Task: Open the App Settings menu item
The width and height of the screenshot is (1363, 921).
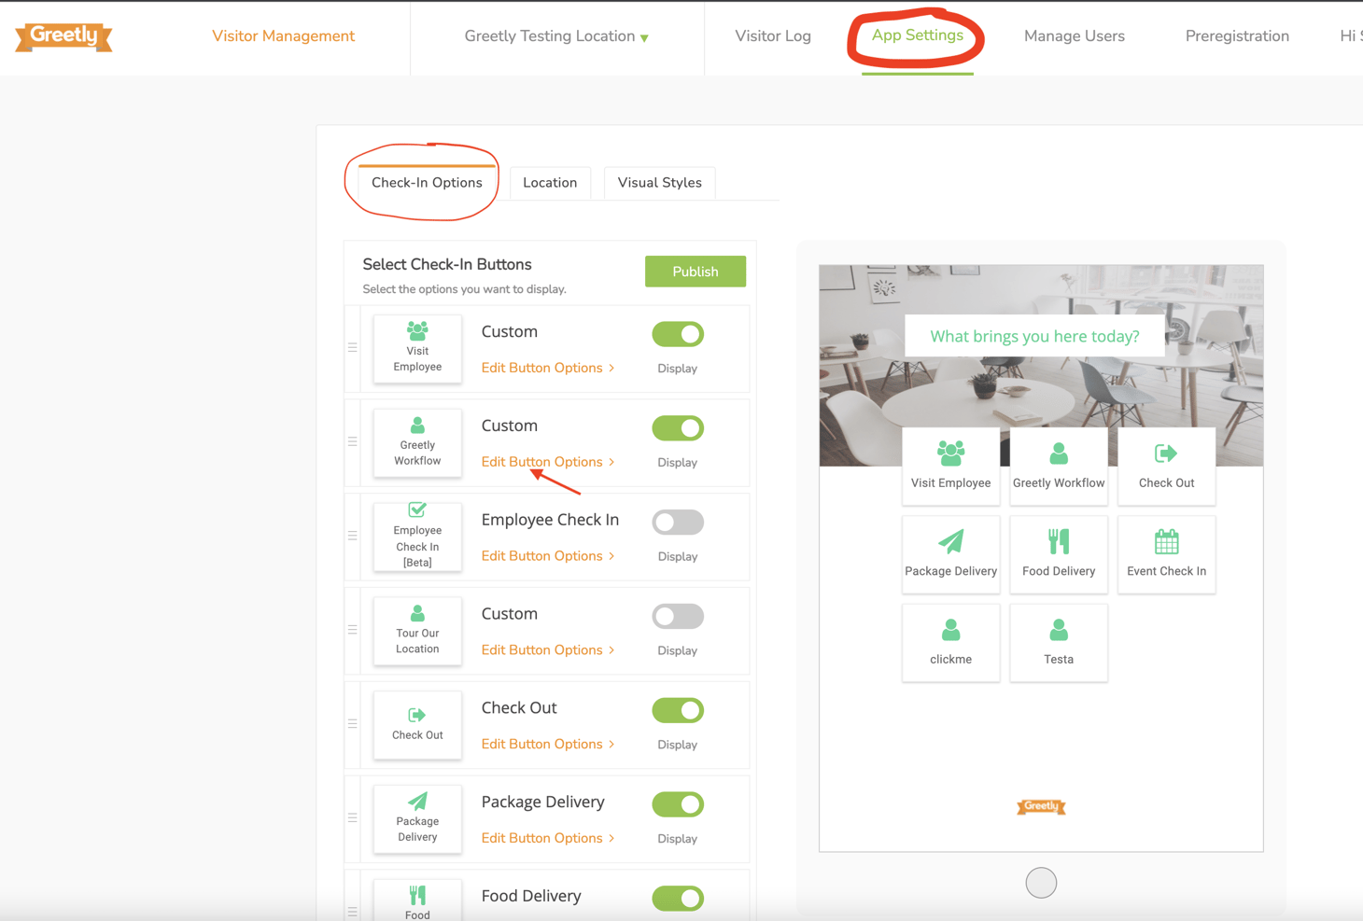Action: pos(918,35)
